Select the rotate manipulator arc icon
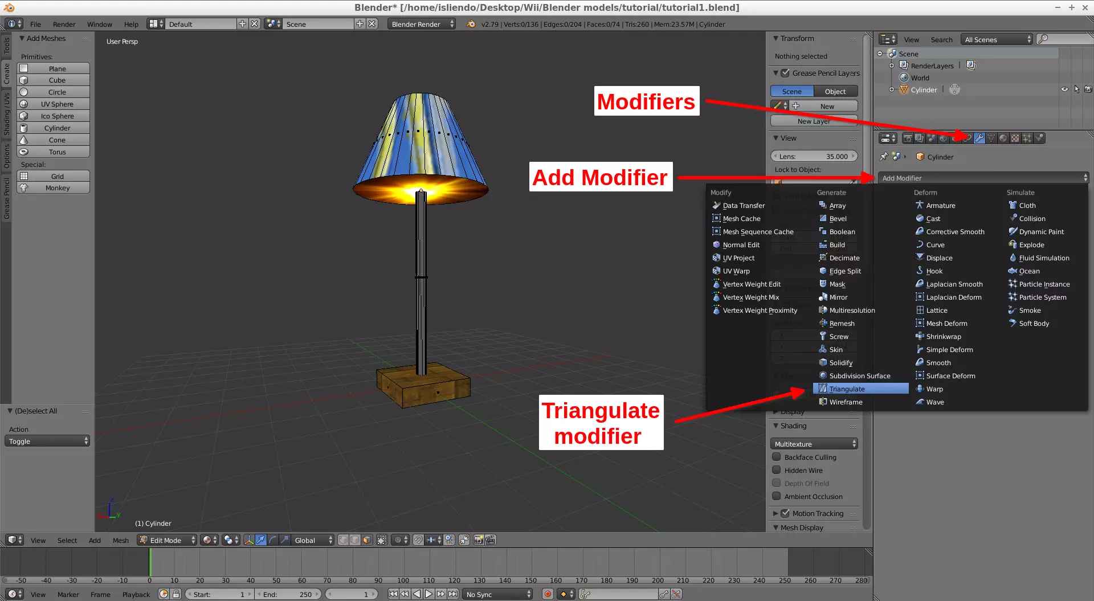The image size is (1094, 601). click(x=272, y=540)
